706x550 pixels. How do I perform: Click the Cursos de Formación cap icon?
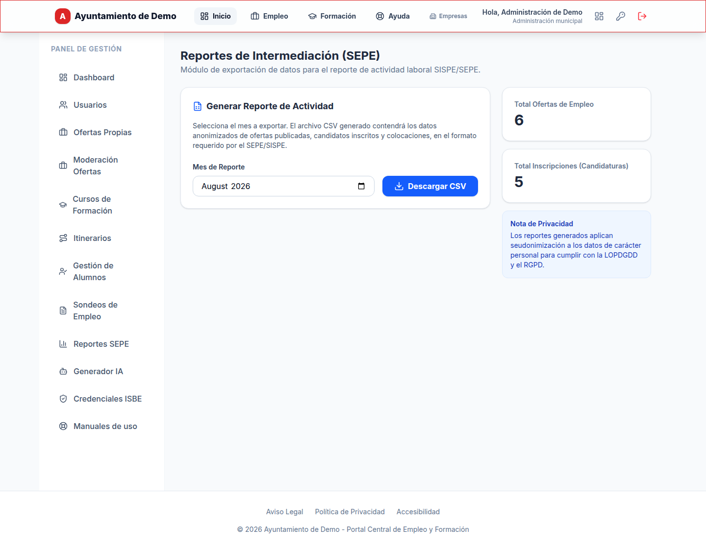pos(63,205)
